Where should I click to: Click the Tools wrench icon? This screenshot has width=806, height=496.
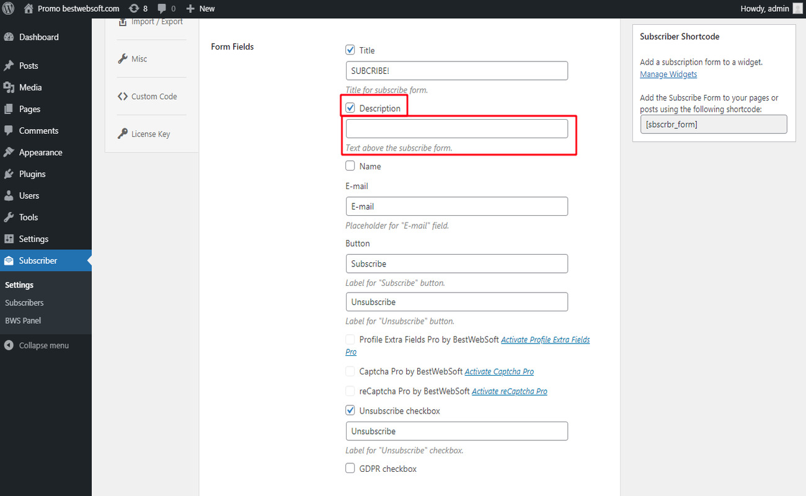tap(9, 218)
